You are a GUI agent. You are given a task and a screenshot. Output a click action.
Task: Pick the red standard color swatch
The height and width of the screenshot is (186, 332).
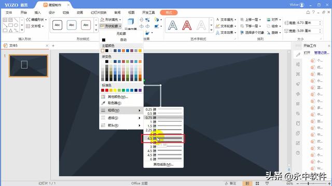coord(107,90)
